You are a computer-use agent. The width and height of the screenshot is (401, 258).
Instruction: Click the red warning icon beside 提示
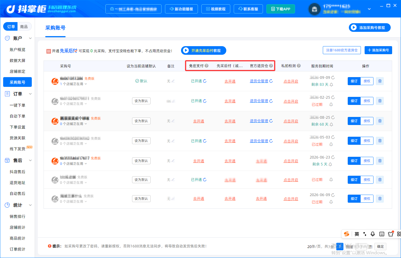click(50, 246)
